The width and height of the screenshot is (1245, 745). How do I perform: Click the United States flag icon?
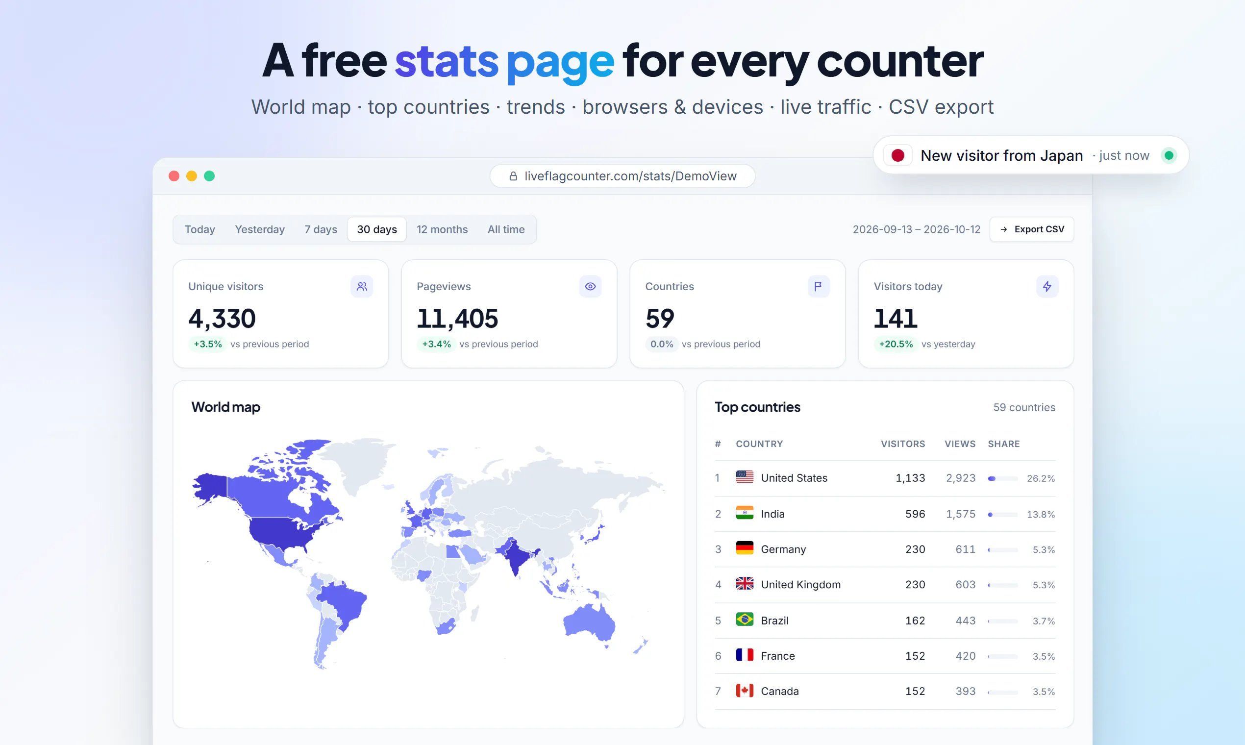(x=745, y=477)
